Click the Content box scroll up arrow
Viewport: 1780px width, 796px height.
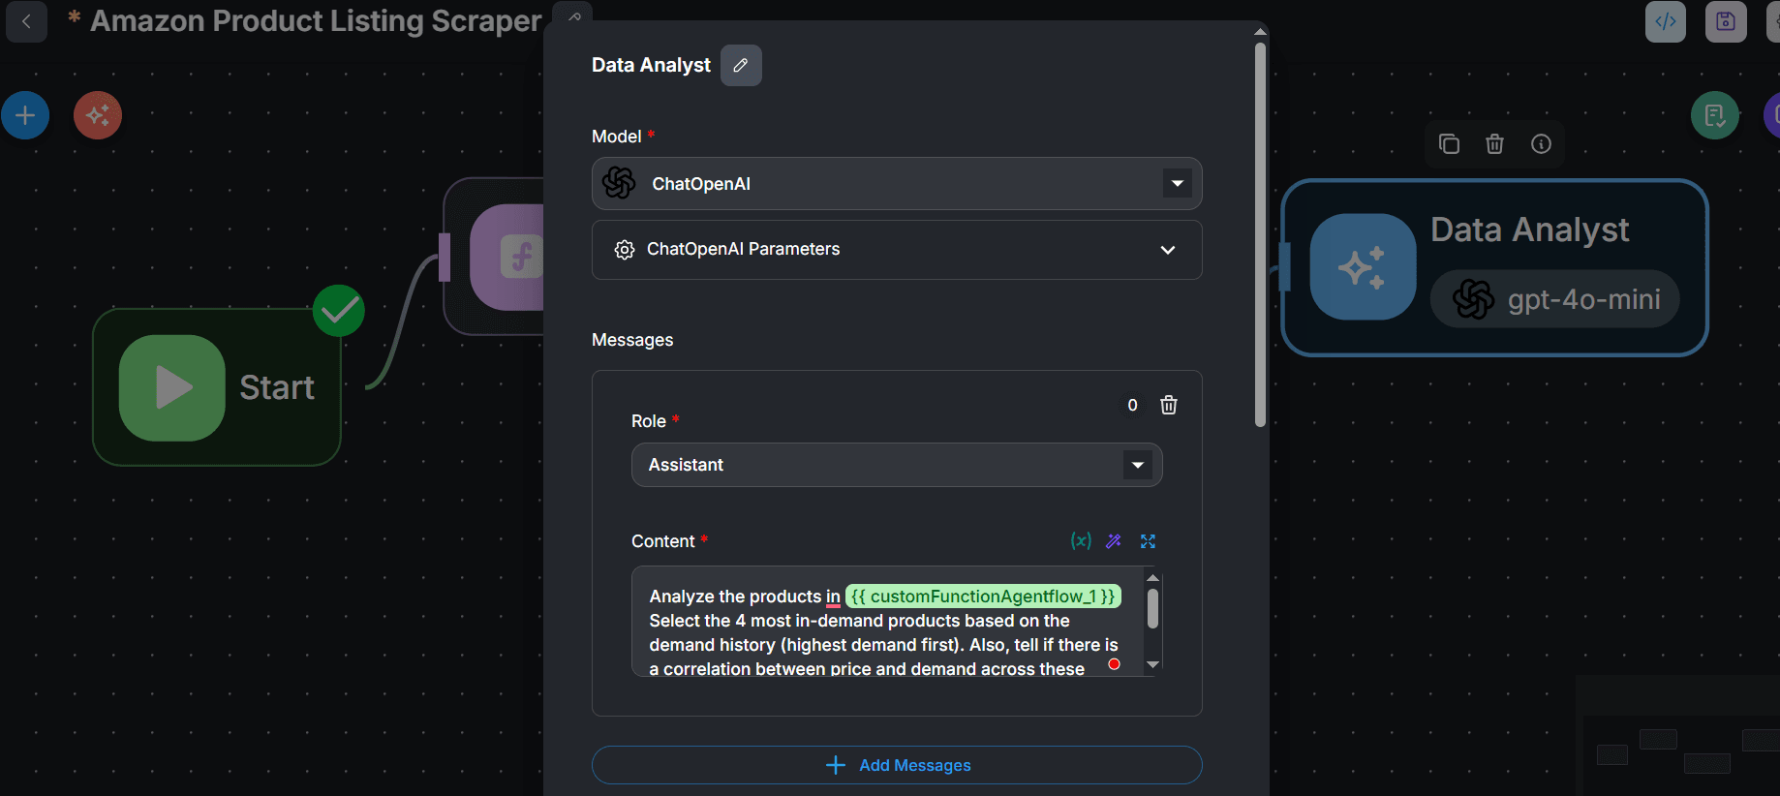1152,578
